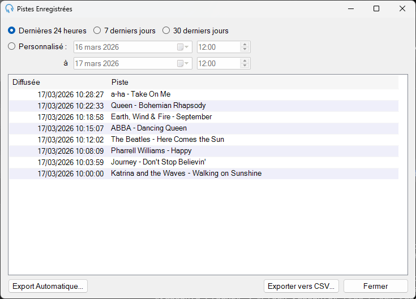The width and height of the screenshot is (416, 299).
Task: Click timestamp 17/03/2026 10:12:02
Action: (71, 140)
